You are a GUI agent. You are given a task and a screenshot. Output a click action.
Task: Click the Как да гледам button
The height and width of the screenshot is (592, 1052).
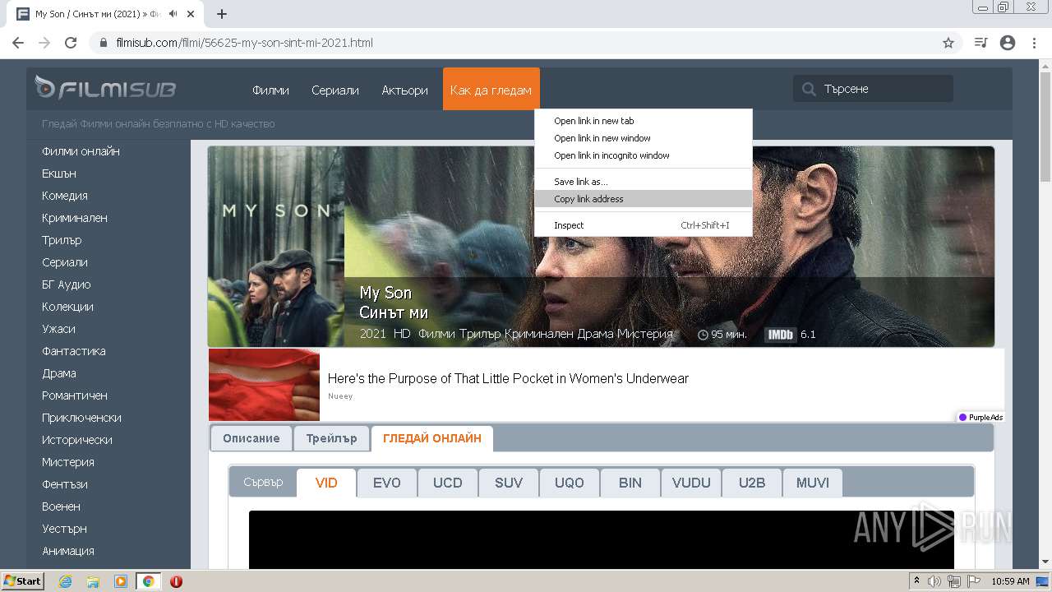pyautogui.click(x=491, y=89)
